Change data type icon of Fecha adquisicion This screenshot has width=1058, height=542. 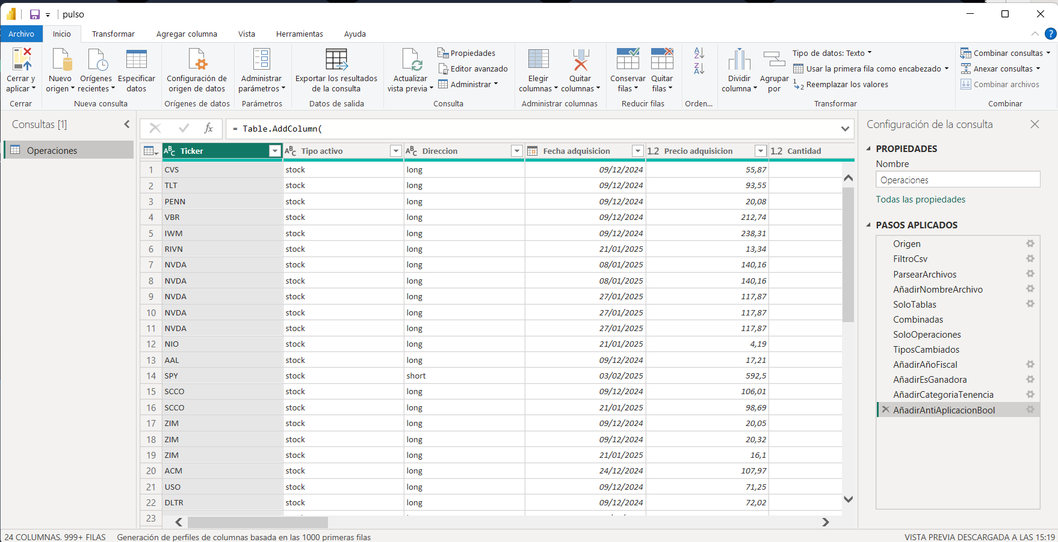click(533, 151)
